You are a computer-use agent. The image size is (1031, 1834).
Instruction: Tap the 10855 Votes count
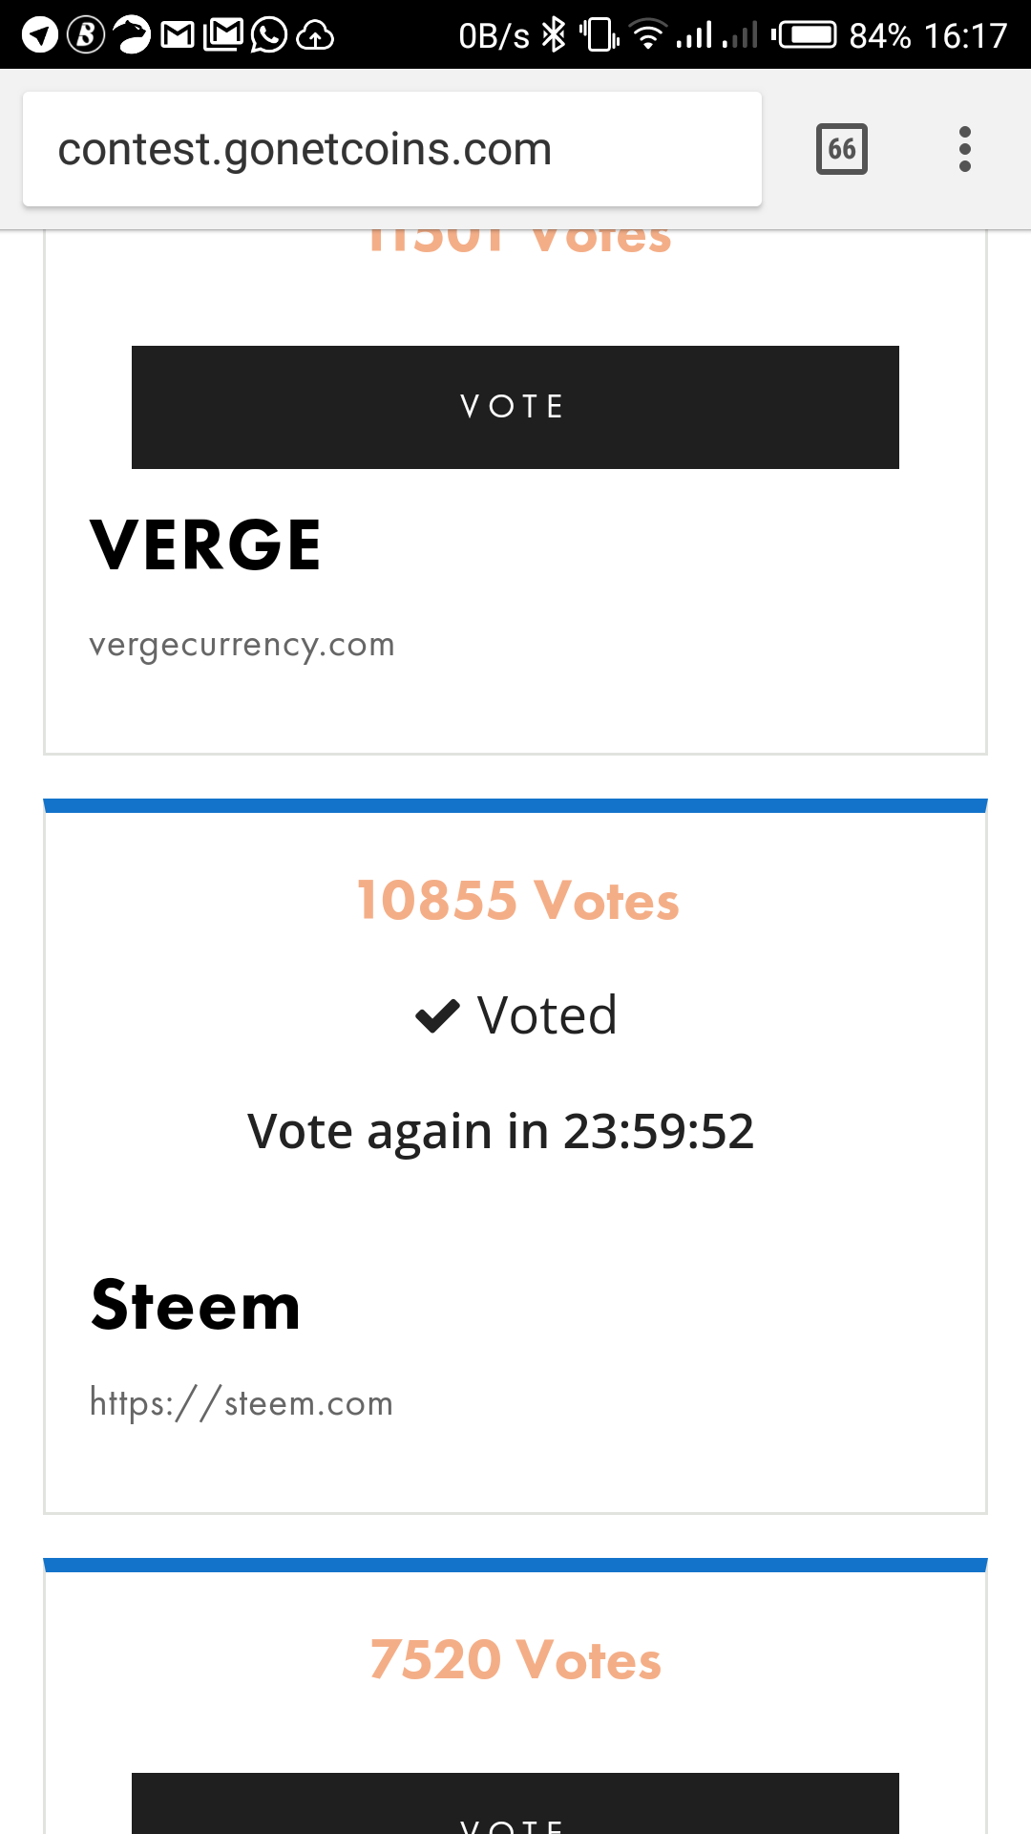pyautogui.click(x=516, y=901)
